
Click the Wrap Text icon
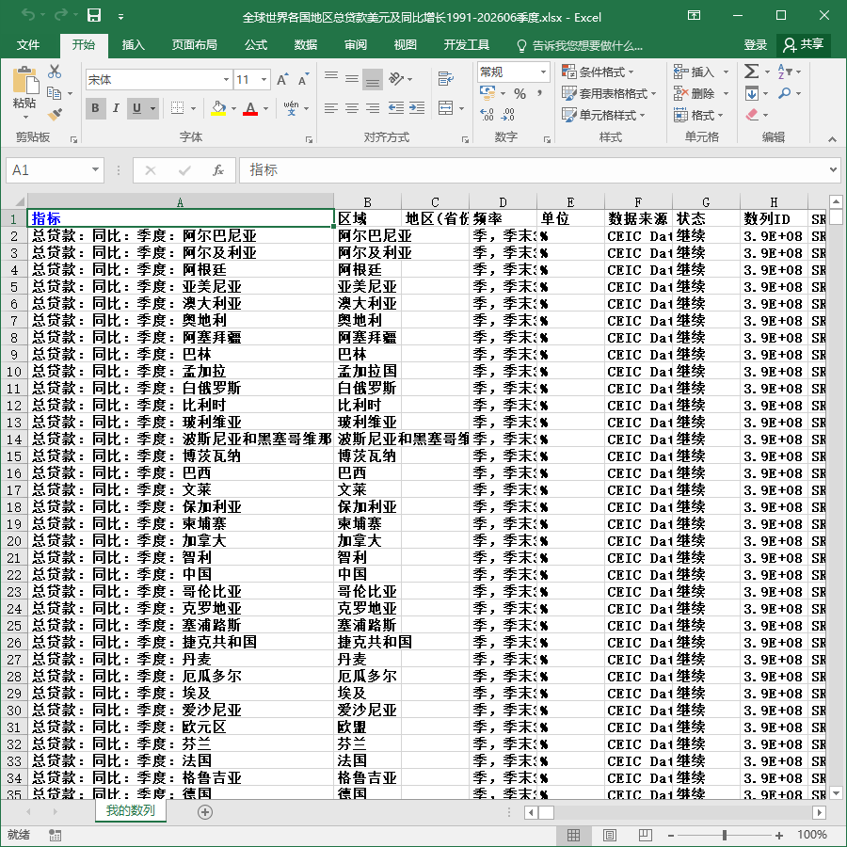[x=446, y=79]
